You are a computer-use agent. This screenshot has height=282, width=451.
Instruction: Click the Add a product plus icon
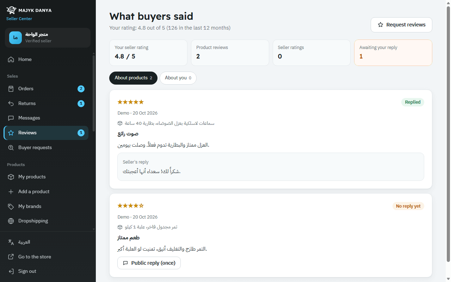coord(11,192)
